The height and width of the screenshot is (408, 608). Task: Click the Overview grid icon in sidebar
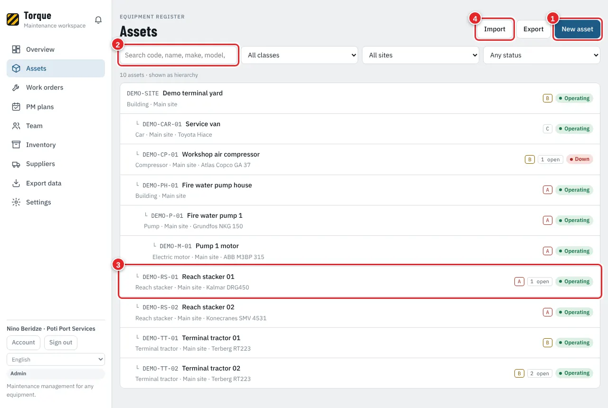[x=16, y=49]
